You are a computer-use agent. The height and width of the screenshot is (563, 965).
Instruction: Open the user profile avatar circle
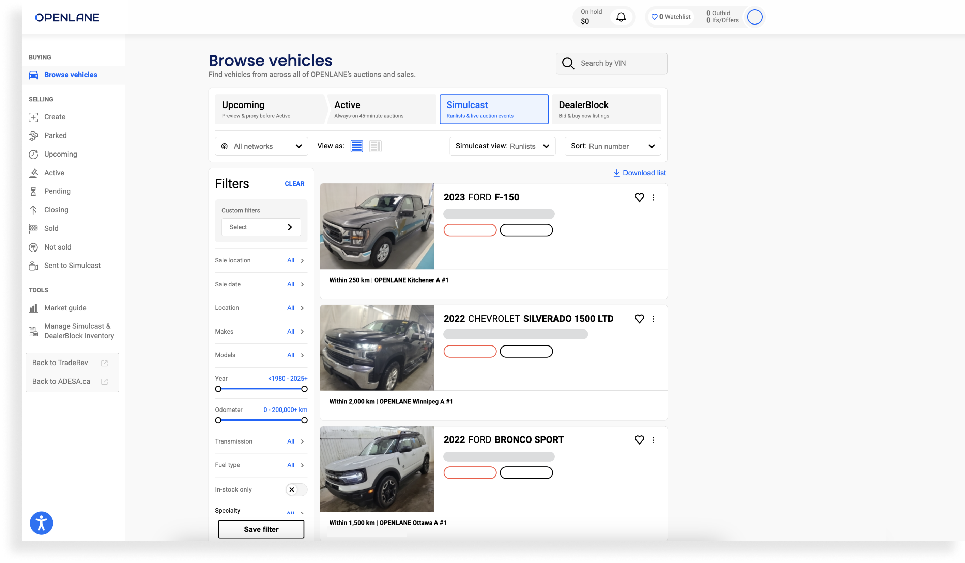[754, 17]
